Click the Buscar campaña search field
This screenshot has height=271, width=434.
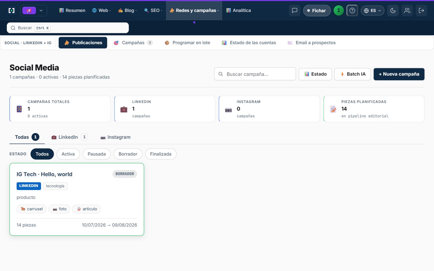tap(255, 74)
